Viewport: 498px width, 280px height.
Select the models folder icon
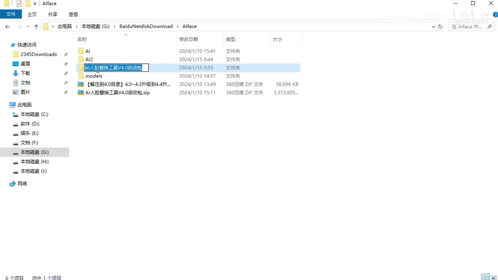point(81,76)
